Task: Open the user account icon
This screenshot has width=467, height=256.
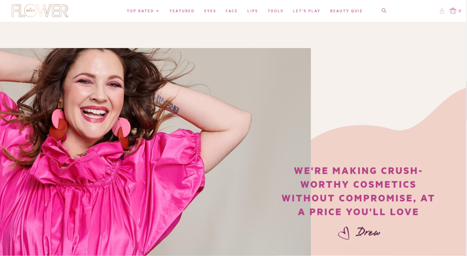Action: coord(442,11)
